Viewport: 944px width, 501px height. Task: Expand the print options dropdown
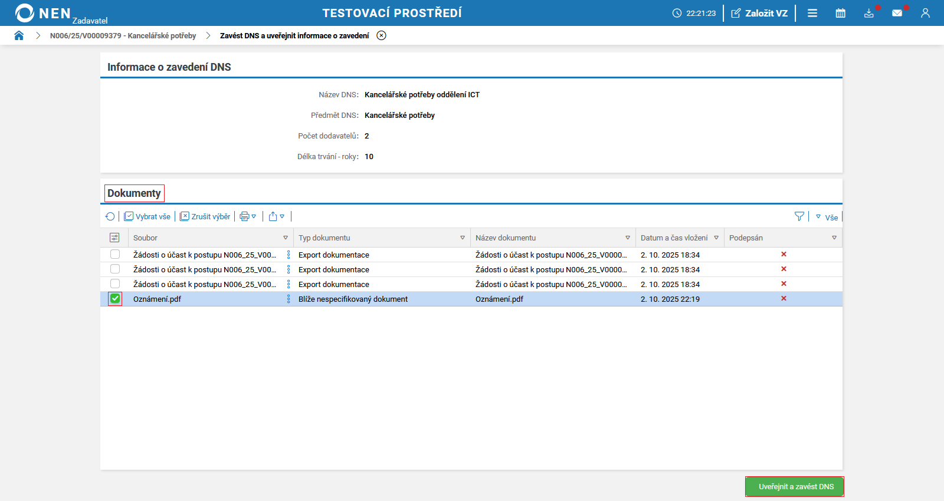pos(248,216)
